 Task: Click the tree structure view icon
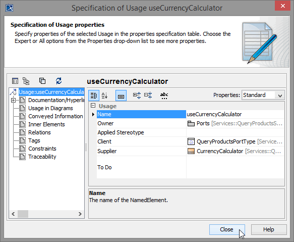tap(26, 81)
